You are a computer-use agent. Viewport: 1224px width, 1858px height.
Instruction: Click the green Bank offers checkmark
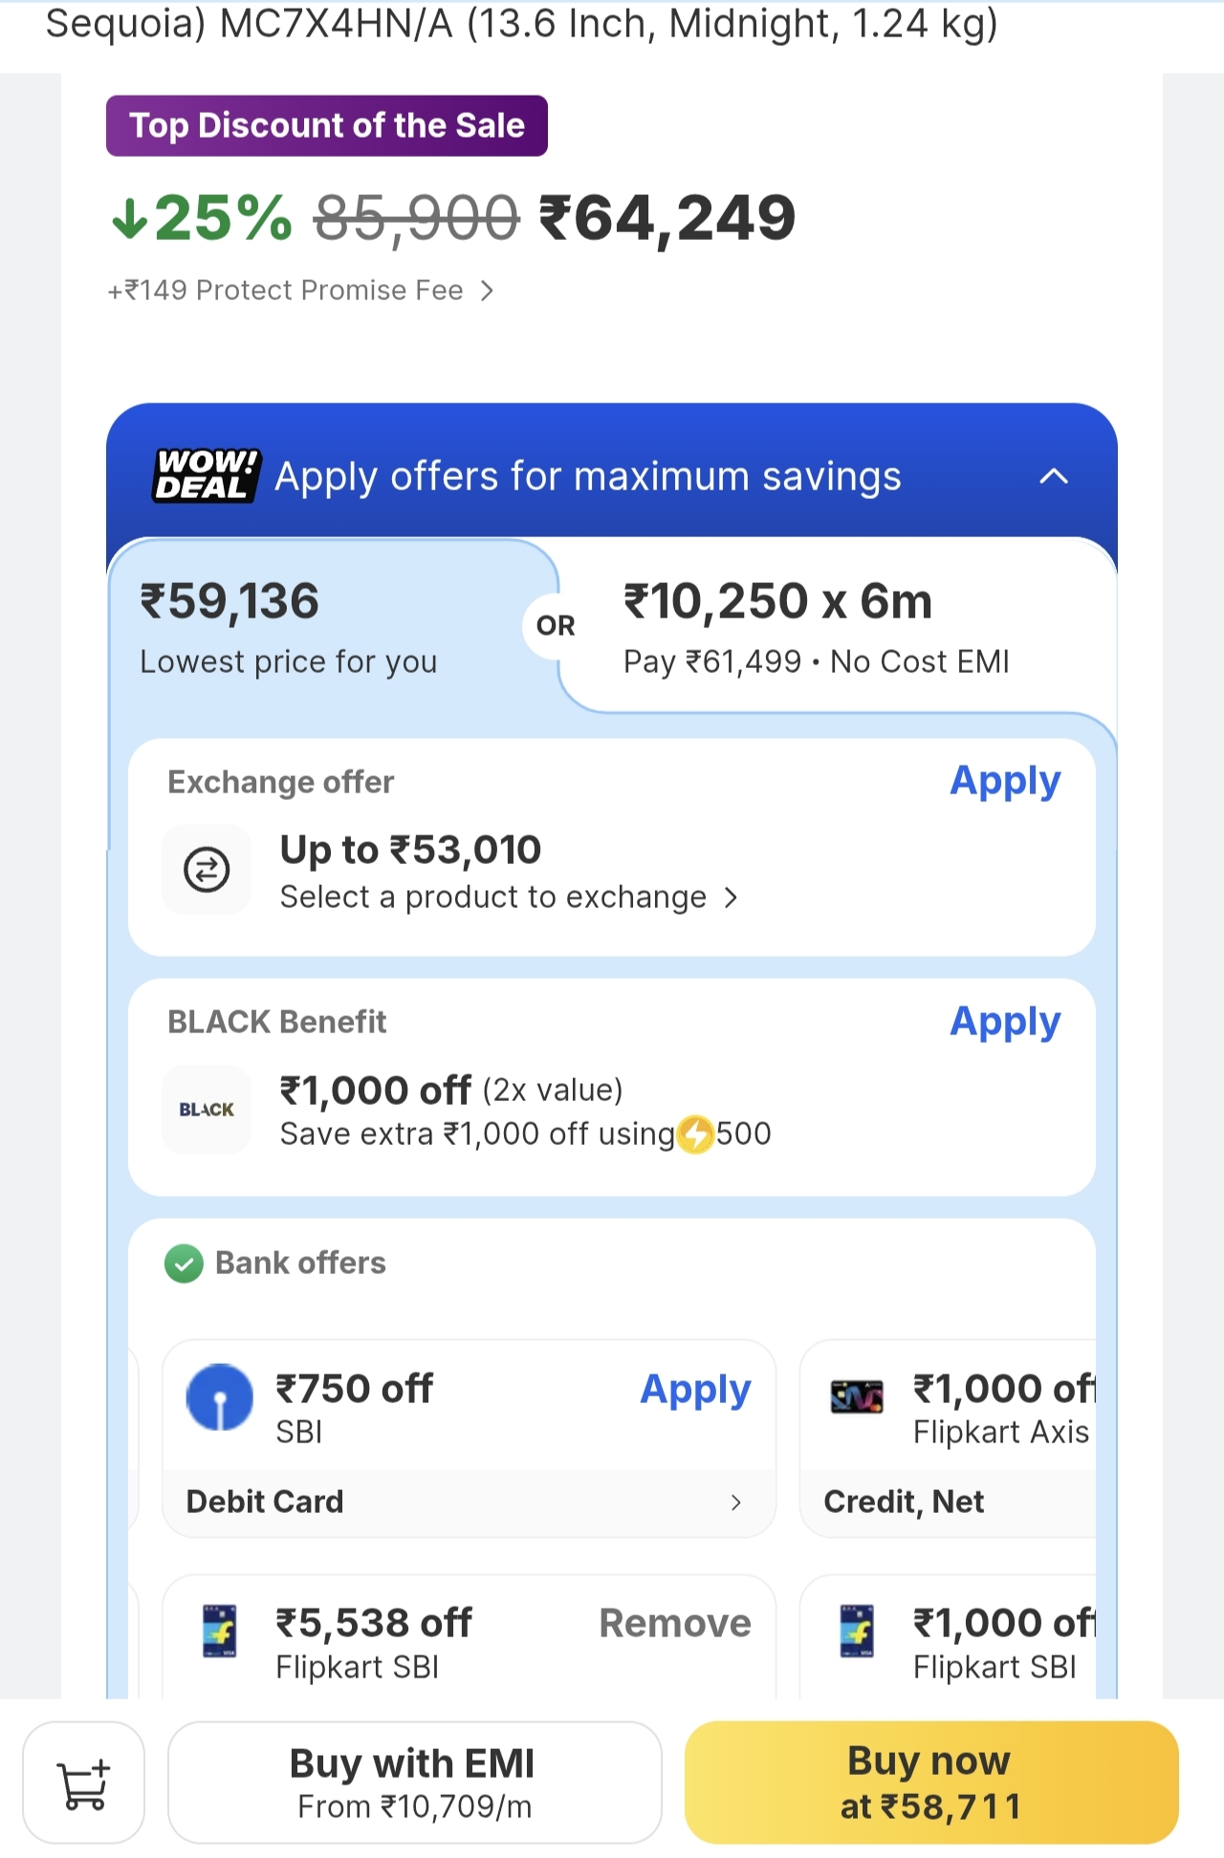pyautogui.click(x=184, y=1264)
